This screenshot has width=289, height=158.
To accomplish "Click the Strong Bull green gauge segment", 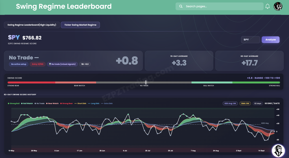I will [x=256, y=83].
